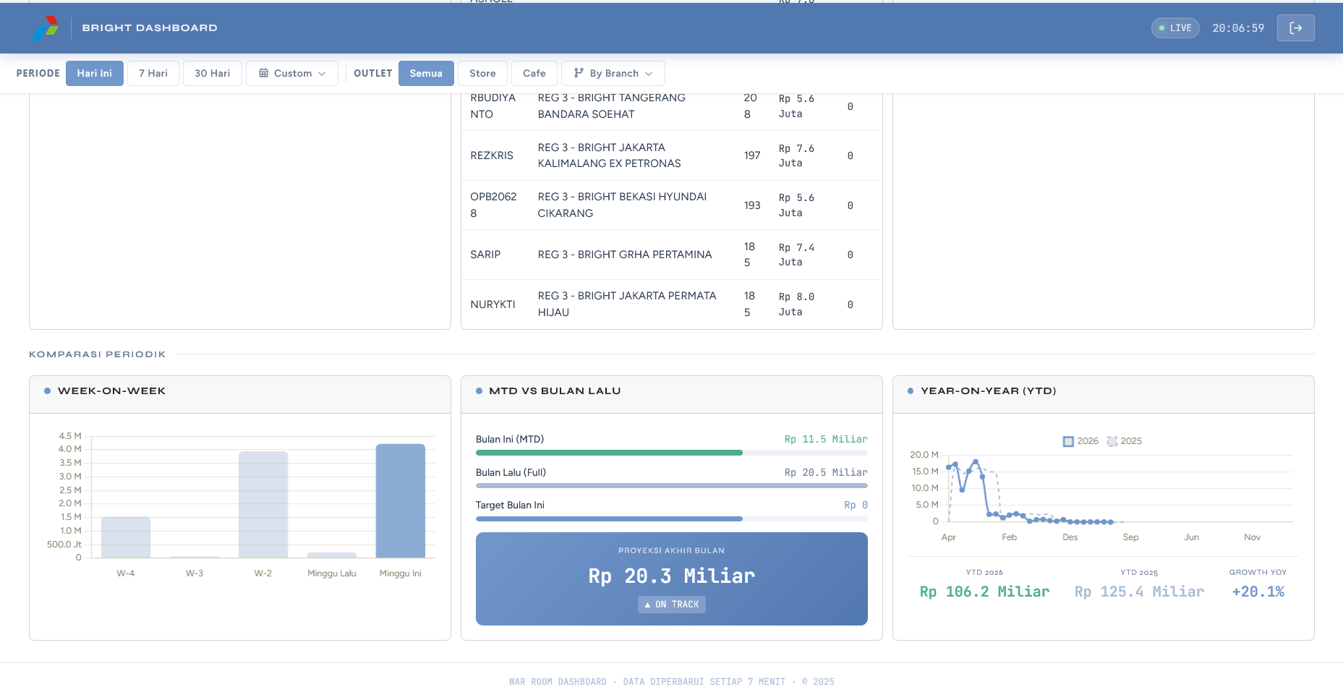Image resolution: width=1343 pixels, height=700 pixels.
Task: Click REG 3 - BRIGHT GRHA PERTAMINA
Action: (625, 255)
